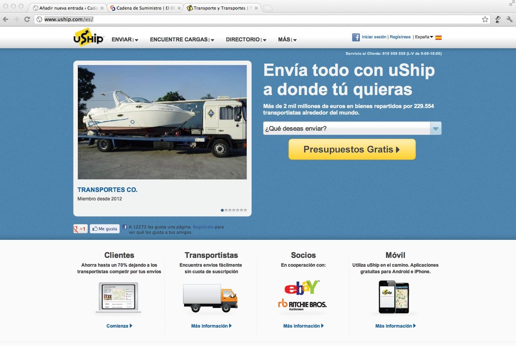Click the Facebook icon beside Iniciar sesión
This screenshot has width=516, height=346.
tap(356, 37)
